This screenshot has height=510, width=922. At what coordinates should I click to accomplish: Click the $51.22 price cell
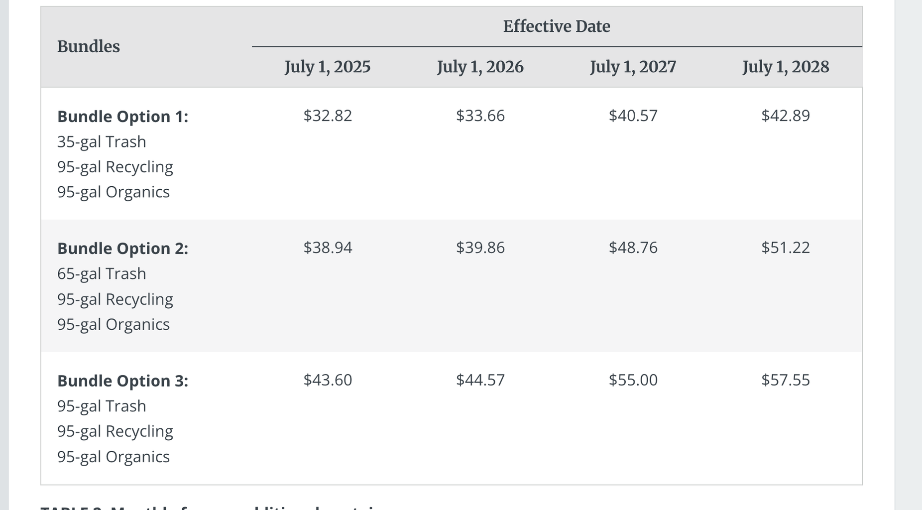[x=786, y=248]
